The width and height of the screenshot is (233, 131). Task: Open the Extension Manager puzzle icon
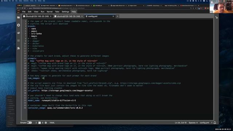pyautogui.click(x=19, y=48)
